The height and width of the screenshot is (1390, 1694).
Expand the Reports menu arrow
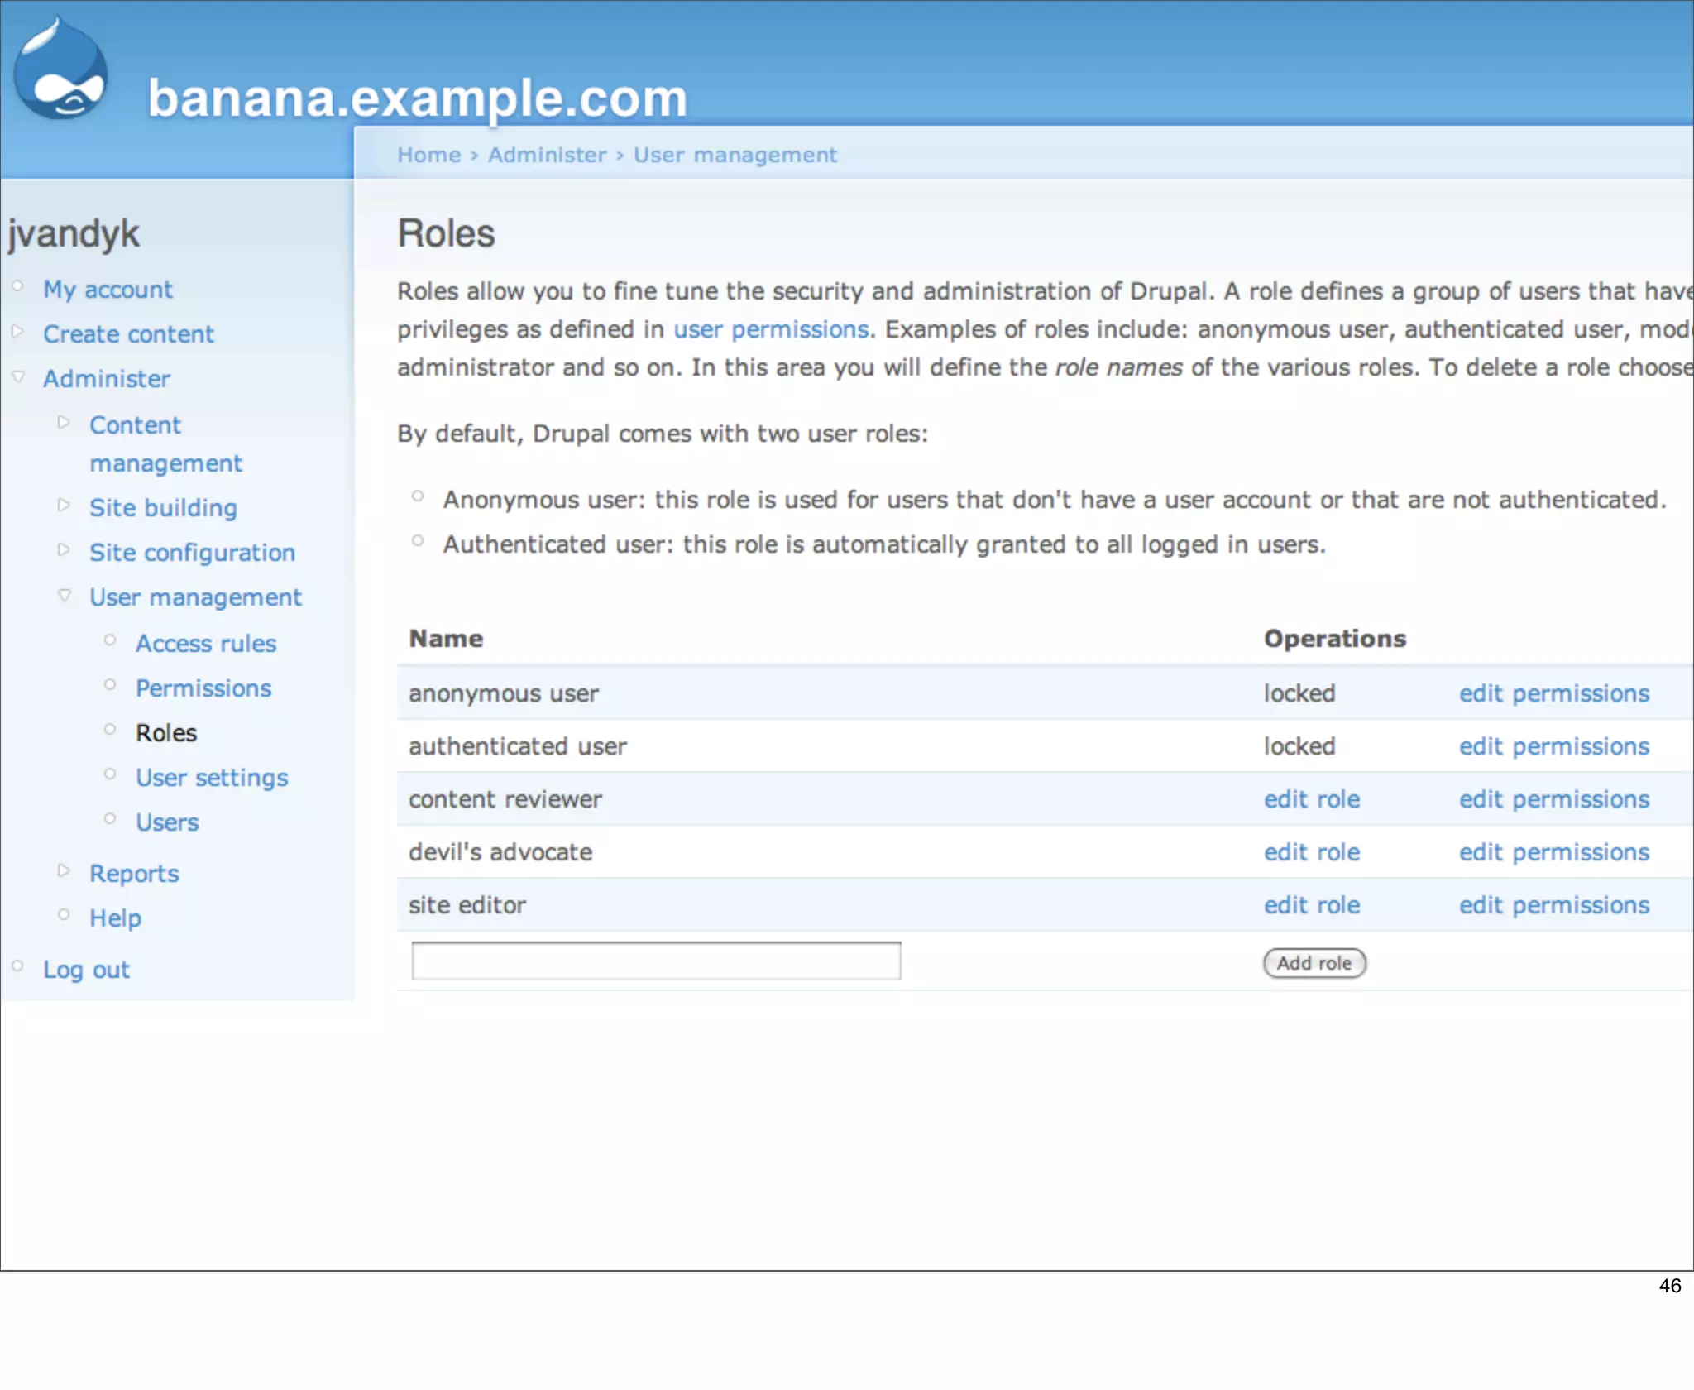[64, 870]
